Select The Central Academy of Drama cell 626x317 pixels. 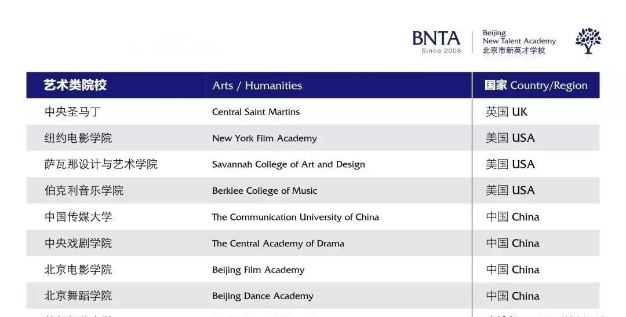pyautogui.click(x=278, y=244)
